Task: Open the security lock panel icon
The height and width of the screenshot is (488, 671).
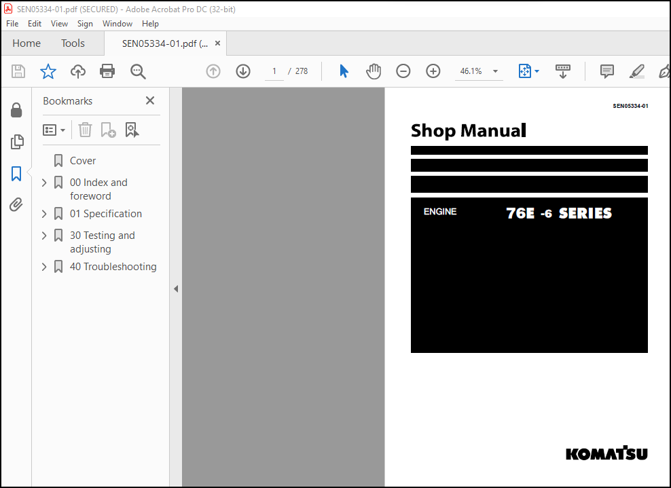Action: [16, 110]
